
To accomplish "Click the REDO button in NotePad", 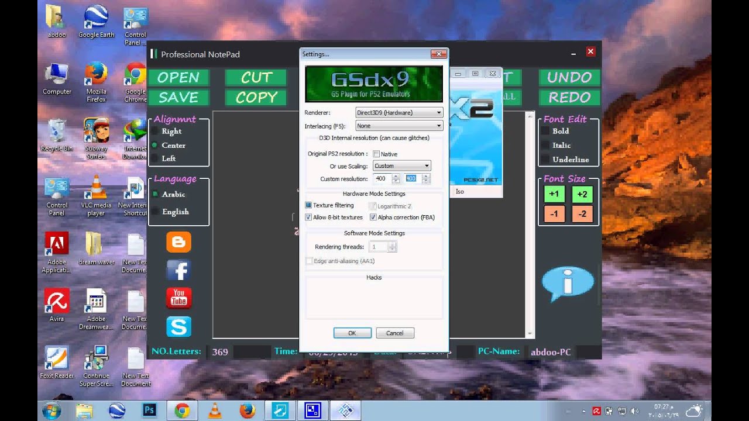I will point(569,97).
